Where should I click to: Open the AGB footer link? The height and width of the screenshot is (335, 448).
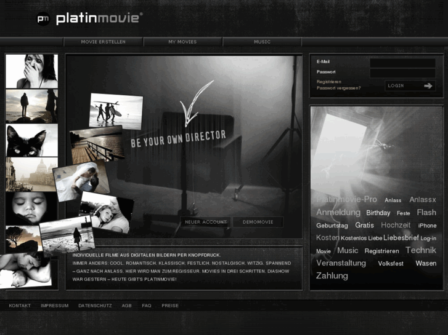click(x=126, y=305)
